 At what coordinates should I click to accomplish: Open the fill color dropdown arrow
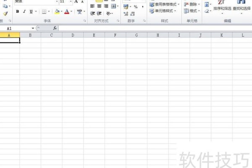62,11
